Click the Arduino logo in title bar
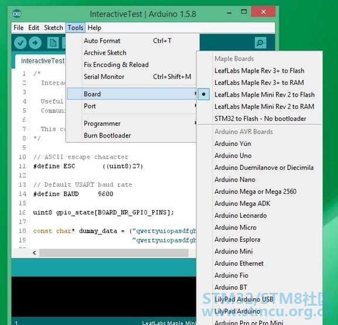338x325 pixels. point(17,14)
